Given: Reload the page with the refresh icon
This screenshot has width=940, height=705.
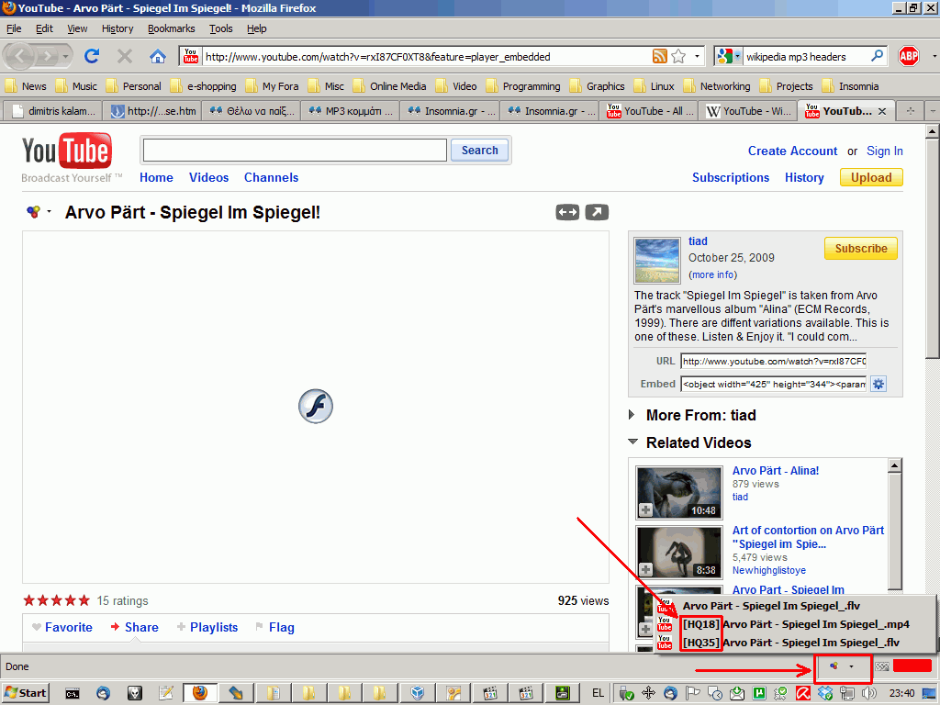Looking at the screenshot, I should 92,56.
